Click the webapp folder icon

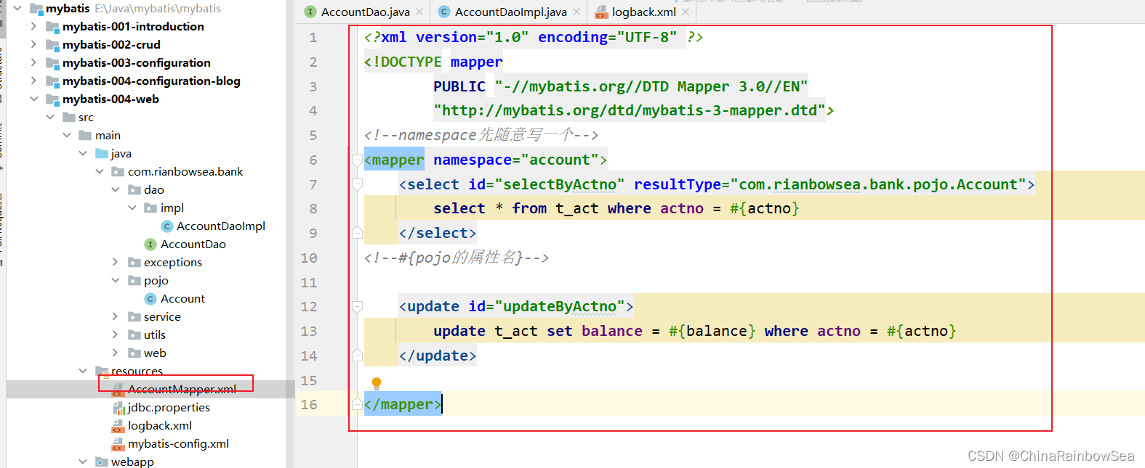coord(102,462)
